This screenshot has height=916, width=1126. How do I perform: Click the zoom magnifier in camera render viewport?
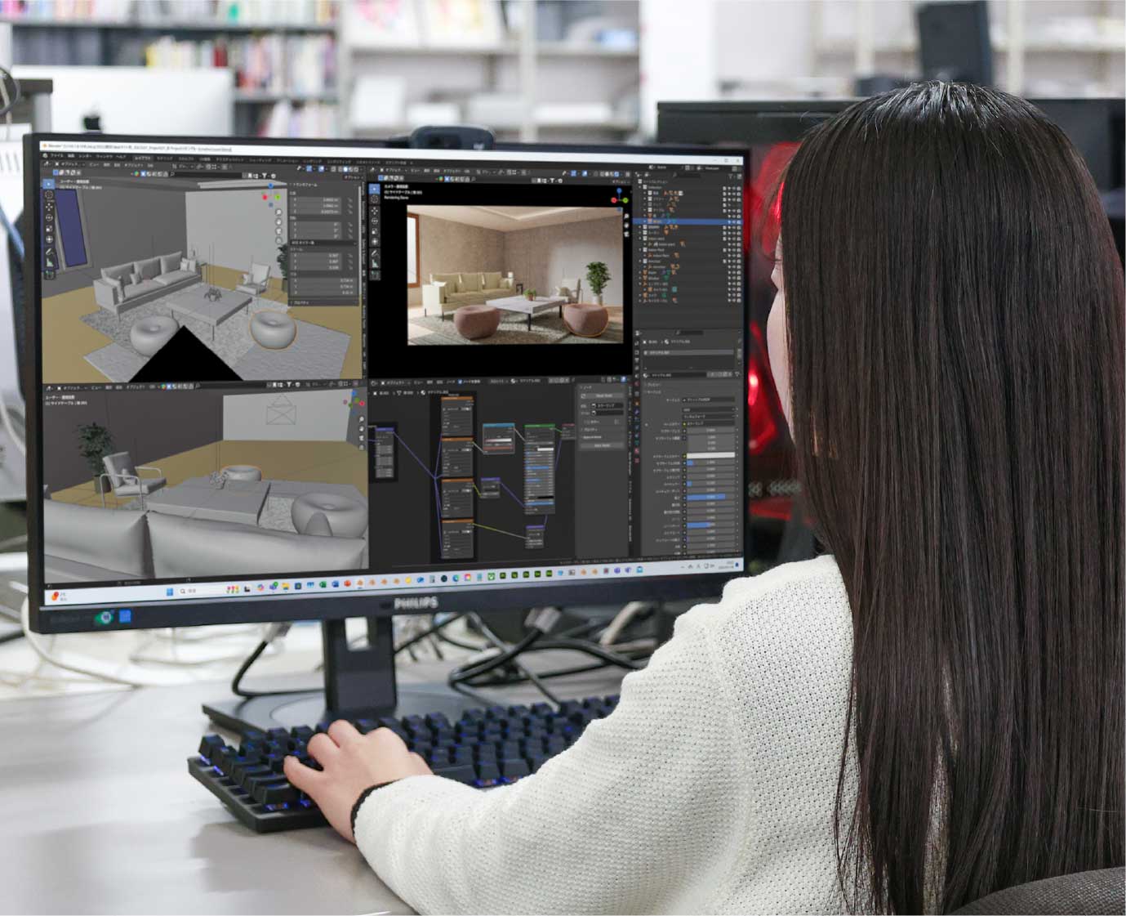[x=626, y=217]
